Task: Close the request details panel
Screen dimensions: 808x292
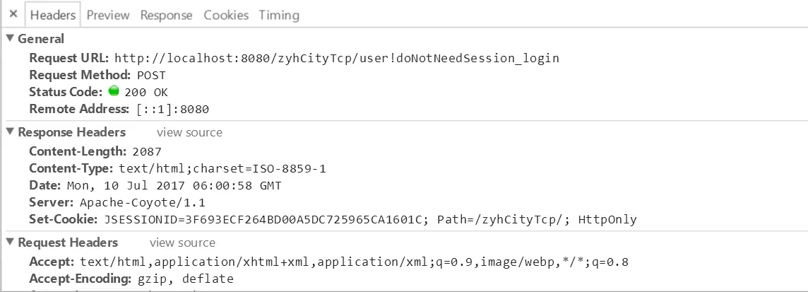Action: (13, 14)
